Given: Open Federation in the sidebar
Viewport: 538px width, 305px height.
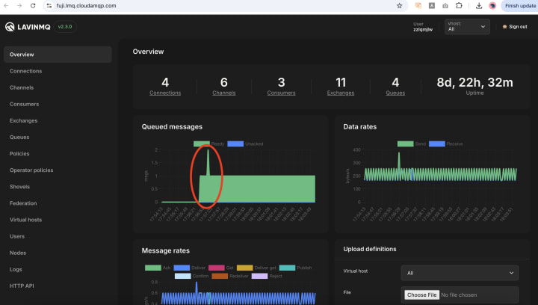Looking at the screenshot, I should point(23,203).
